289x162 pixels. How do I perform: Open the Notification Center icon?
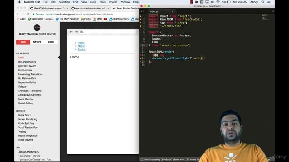click(269, 2)
